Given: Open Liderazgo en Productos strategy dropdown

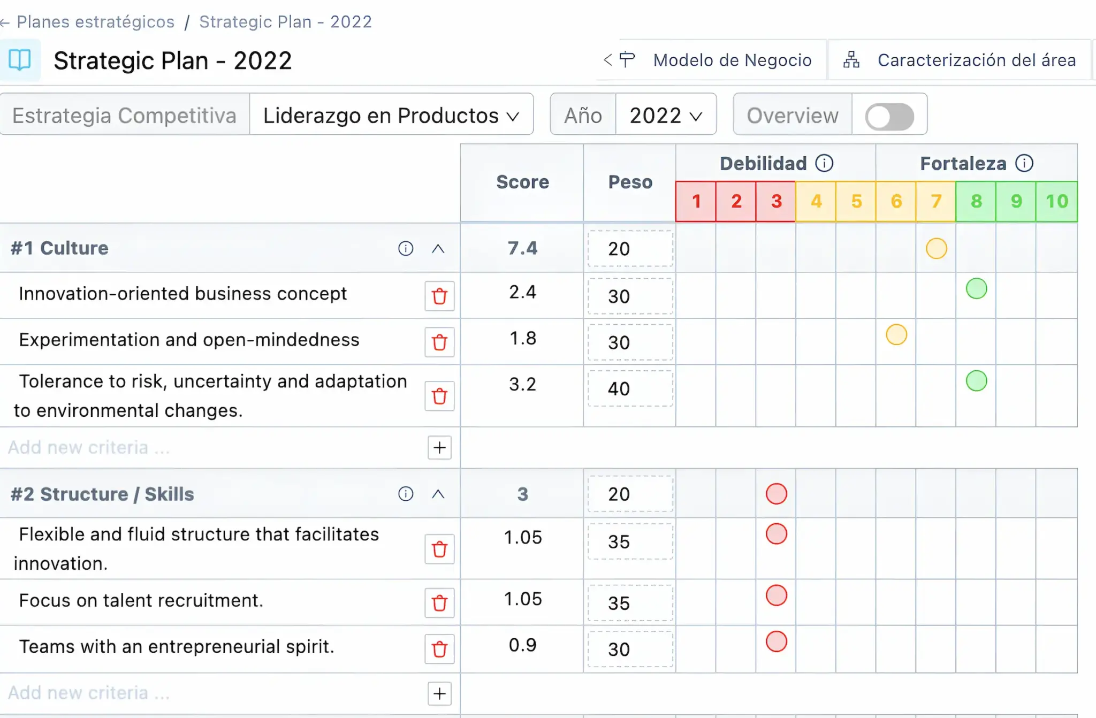Looking at the screenshot, I should [x=391, y=116].
